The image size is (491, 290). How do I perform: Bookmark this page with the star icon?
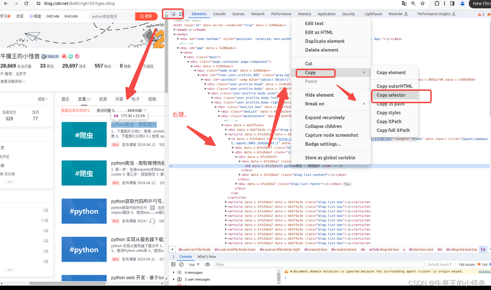pyautogui.click(x=422, y=3)
